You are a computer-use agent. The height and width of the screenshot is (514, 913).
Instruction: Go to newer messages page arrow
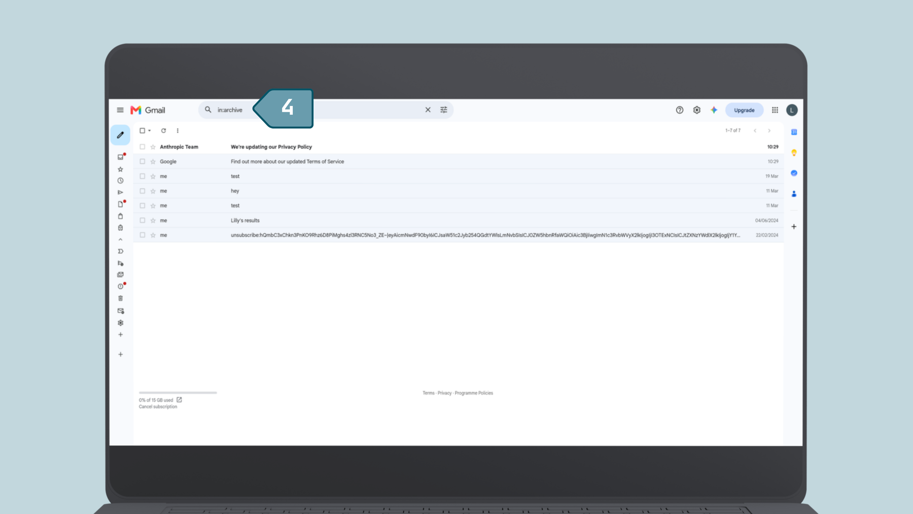click(755, 130)
